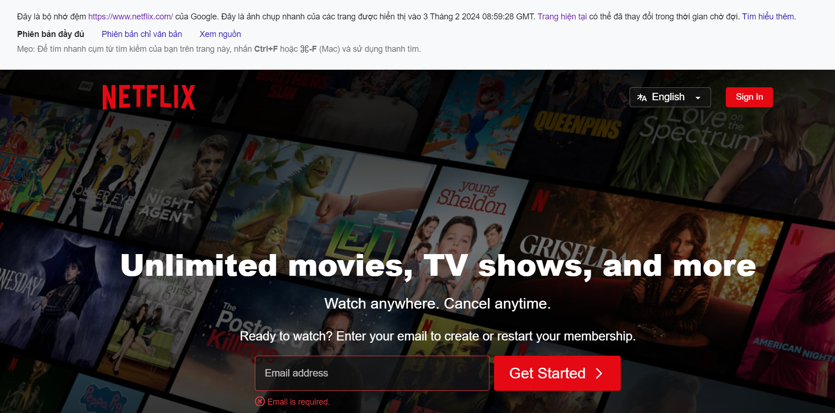Viewport: 835px width, 413px height.
Task: Open the Xem nguồn link
Action: coord(220,34)
